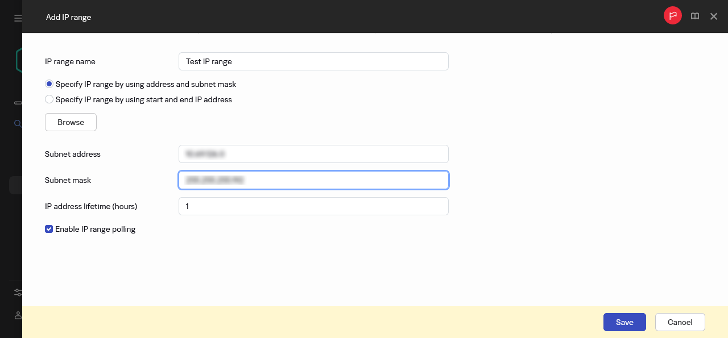Click the user account icon at sidebar bottom
This screenshot has height=338, width=728.
(x=18, y=316)
